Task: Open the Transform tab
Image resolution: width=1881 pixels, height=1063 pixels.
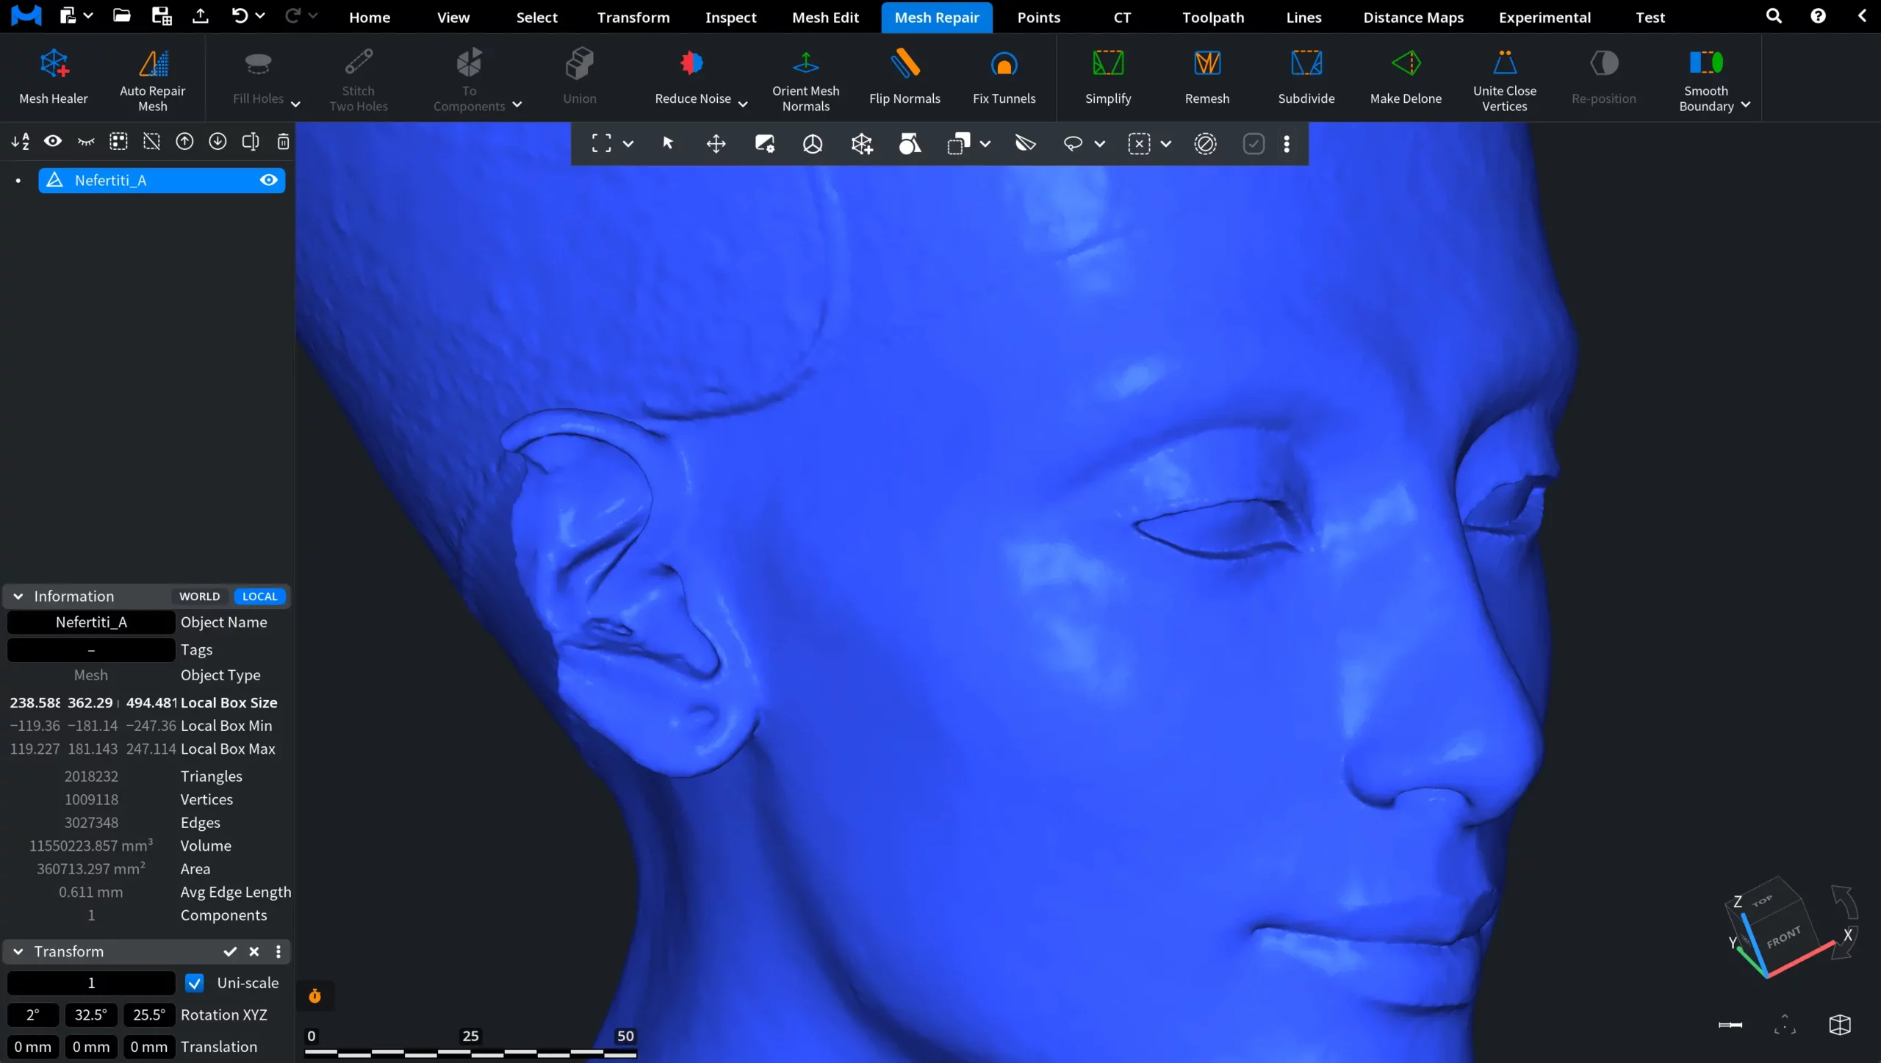Action: [633, 17]
